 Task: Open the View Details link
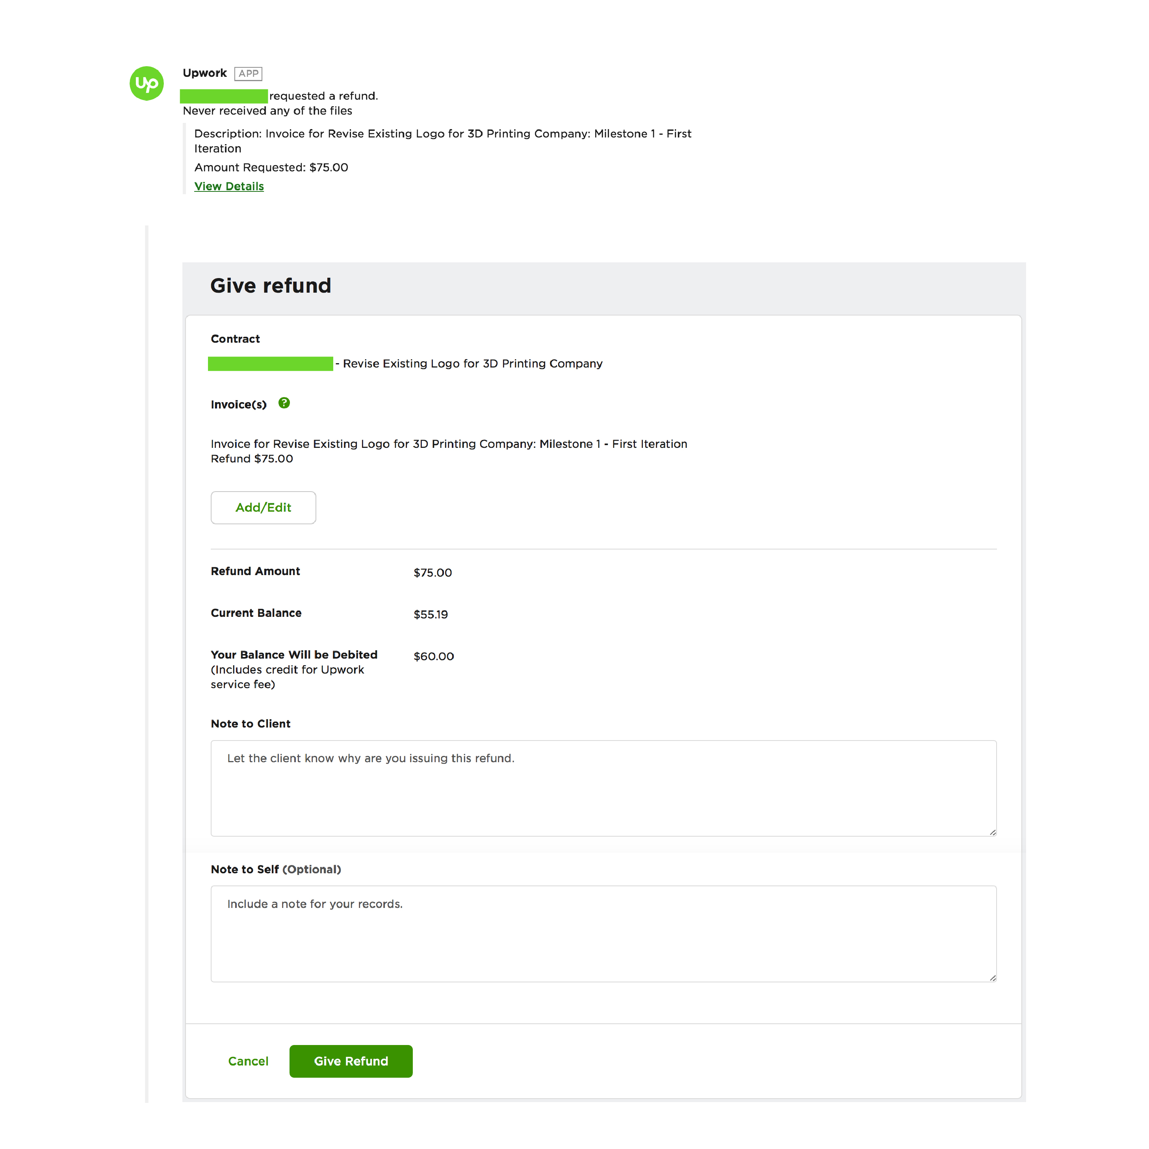229,186
